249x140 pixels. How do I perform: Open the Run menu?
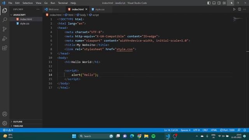coord(53,3)
